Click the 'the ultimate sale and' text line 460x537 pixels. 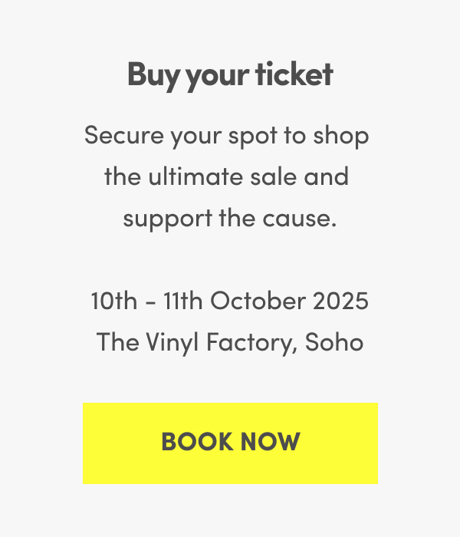click(227, 176)
